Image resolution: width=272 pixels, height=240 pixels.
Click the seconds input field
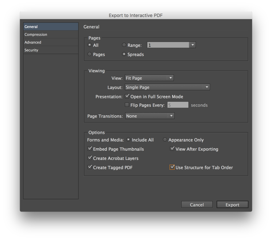(x=178, y=105)
